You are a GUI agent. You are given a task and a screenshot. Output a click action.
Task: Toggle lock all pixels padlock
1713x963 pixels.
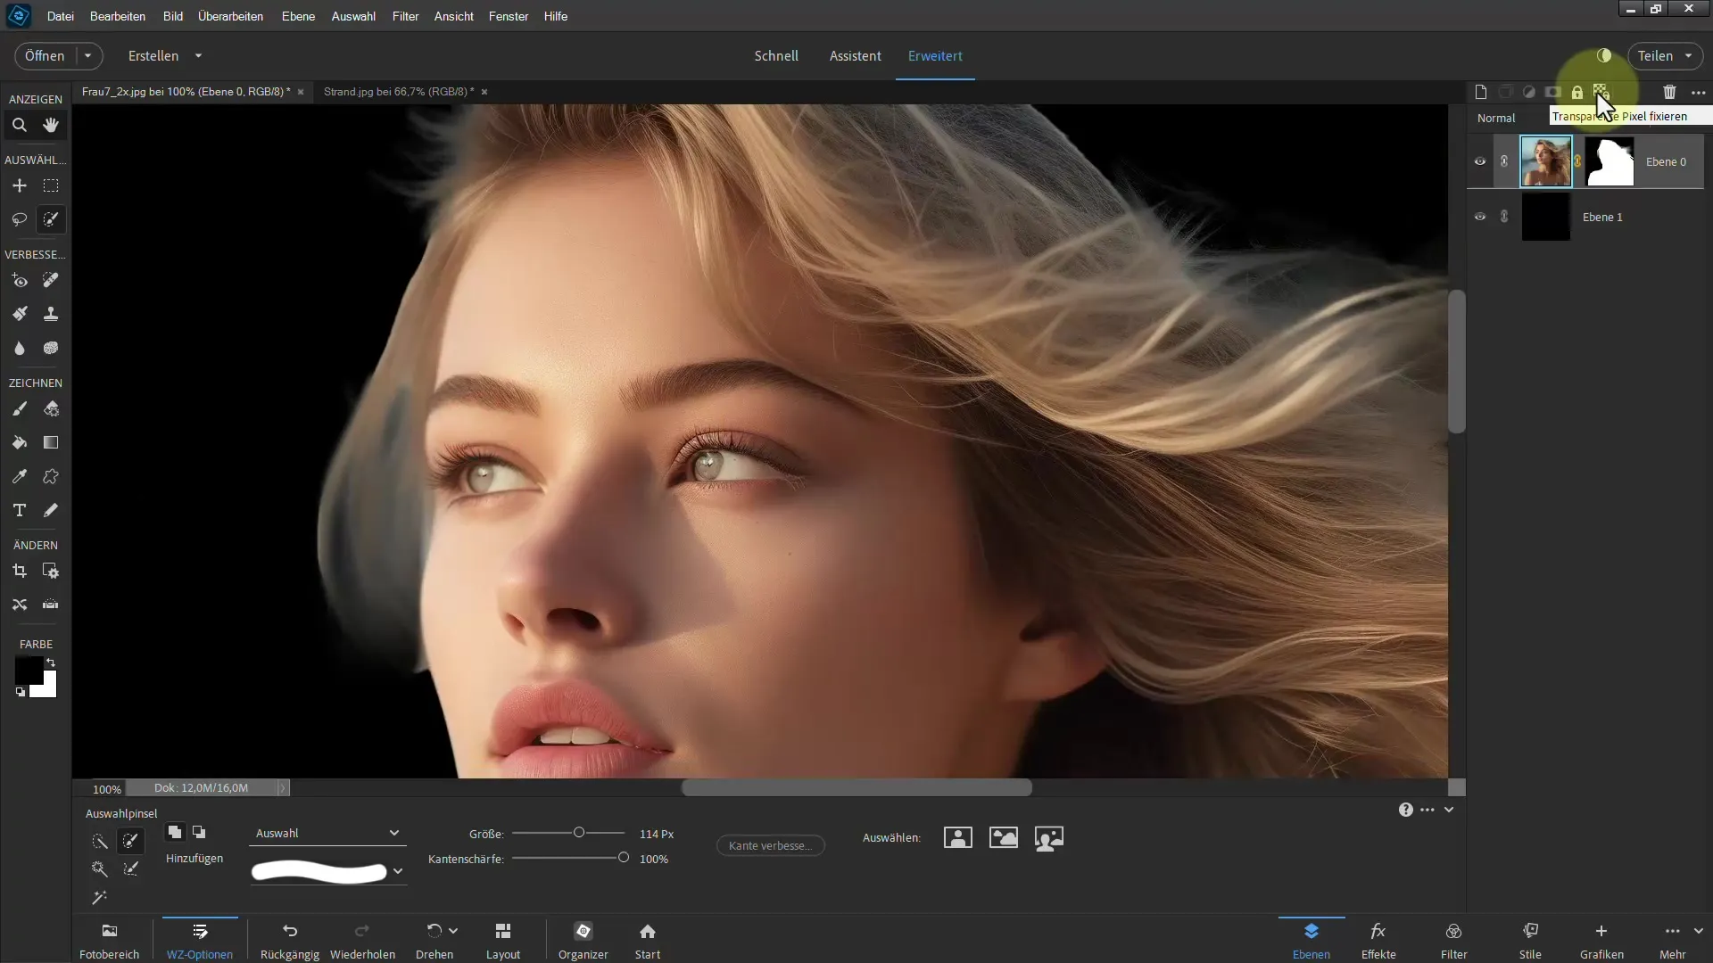(1577, 92)
